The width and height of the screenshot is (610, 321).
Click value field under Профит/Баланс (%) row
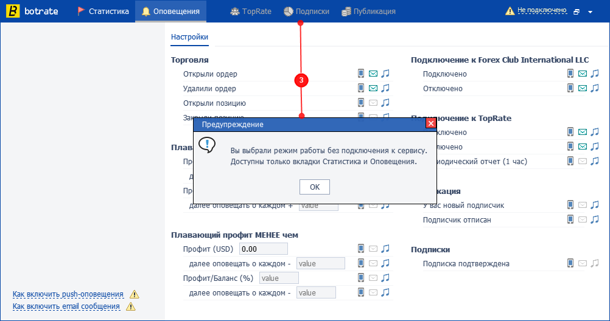tap(316, 292)
